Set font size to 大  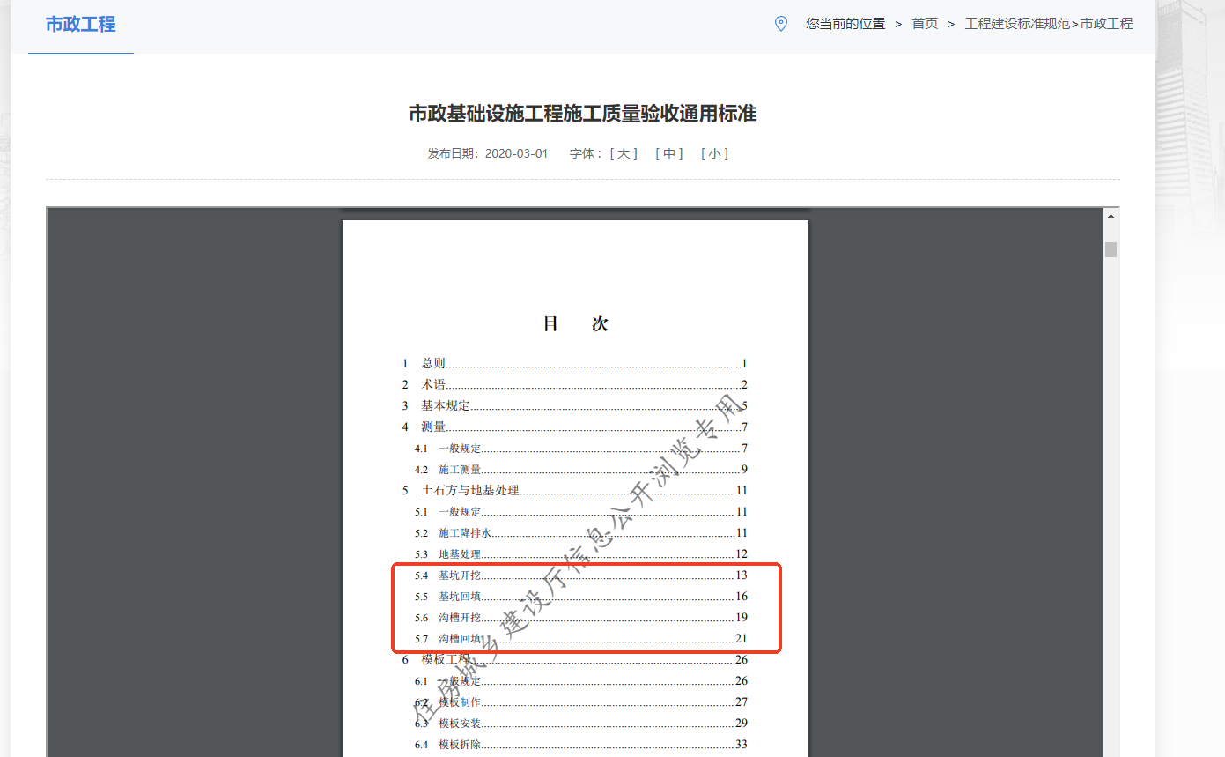click(624, 153)
